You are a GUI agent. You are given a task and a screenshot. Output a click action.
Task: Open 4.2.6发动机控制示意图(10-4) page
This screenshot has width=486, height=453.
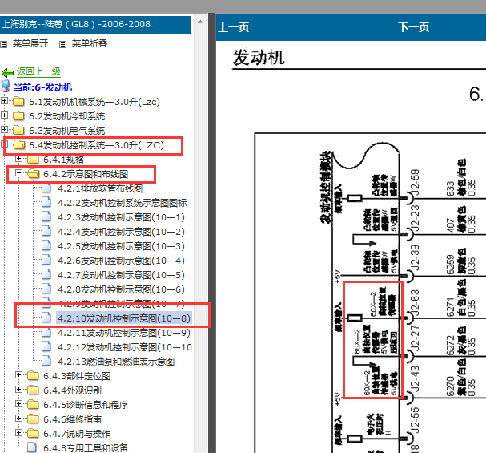[121, 261]
